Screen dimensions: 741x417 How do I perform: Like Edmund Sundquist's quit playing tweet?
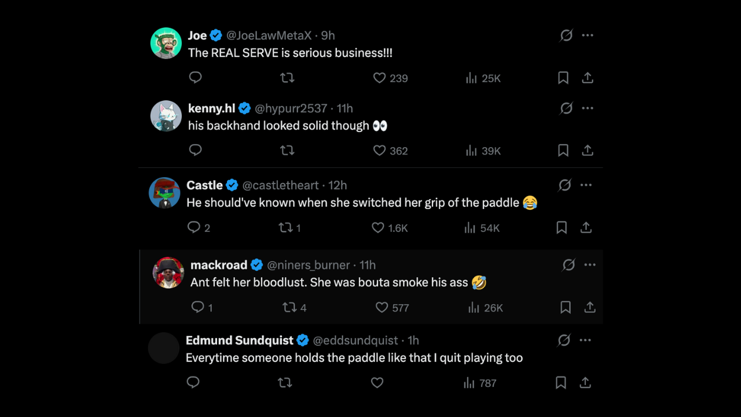(x=377, y=382)
